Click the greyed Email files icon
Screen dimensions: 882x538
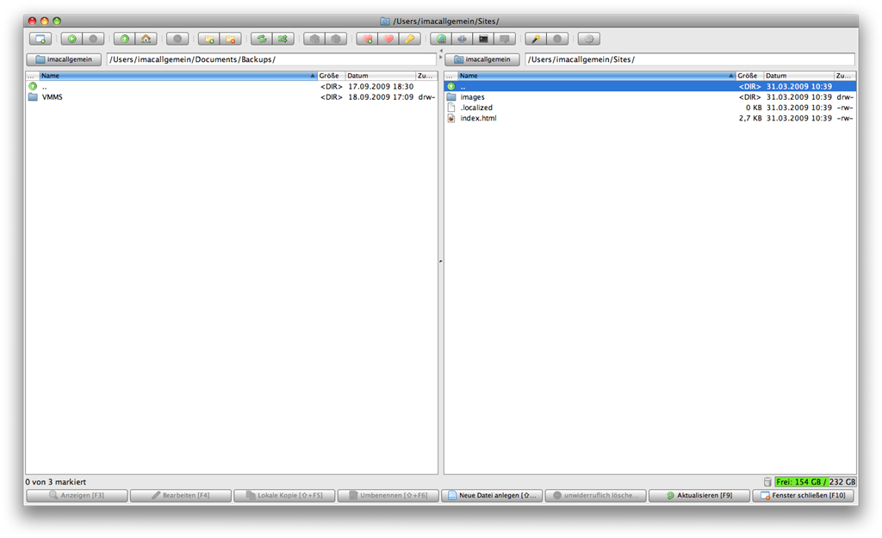click(x=505, y=39)
